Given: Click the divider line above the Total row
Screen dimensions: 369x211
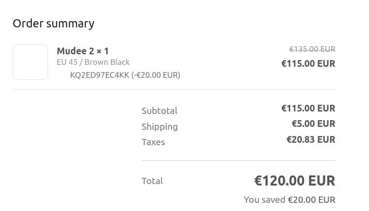Looking at the screenshot, I should point(238,161).
